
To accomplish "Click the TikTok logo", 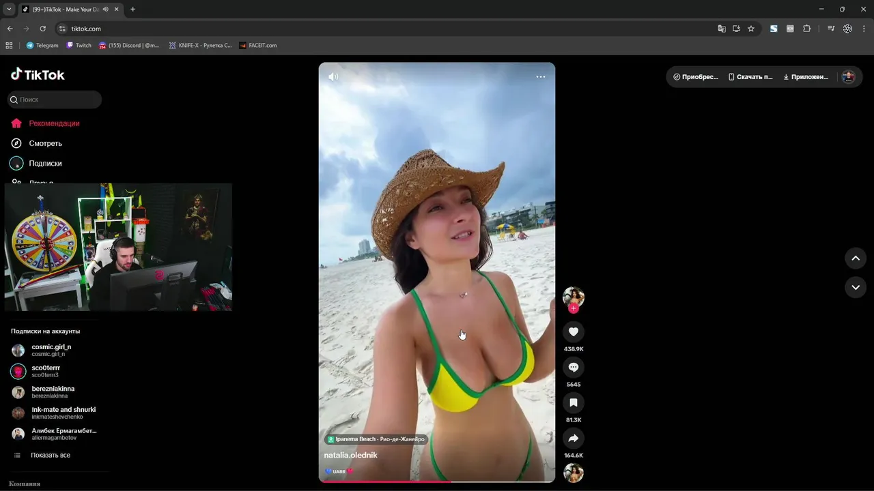I will pyautogui.click(x=38, y=74).
